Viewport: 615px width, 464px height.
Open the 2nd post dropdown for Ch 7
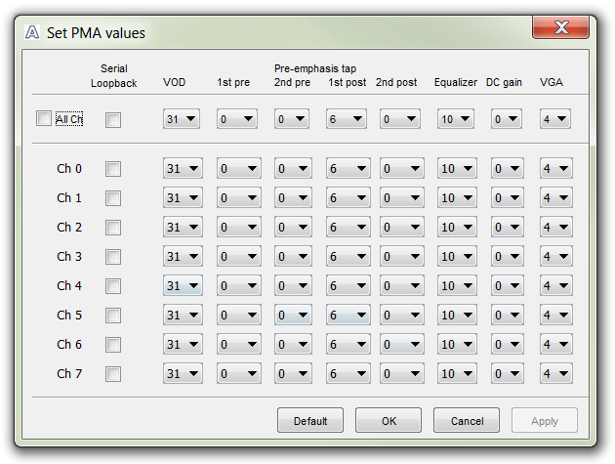click(400, 374)
